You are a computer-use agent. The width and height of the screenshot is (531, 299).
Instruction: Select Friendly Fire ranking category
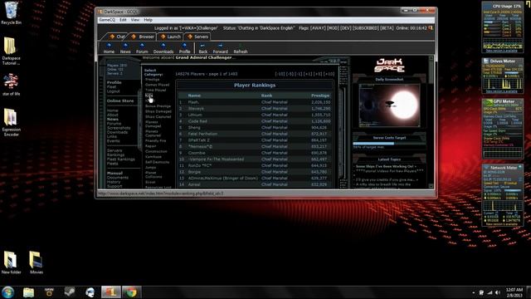pyautogui.click(x=155, y=140)
